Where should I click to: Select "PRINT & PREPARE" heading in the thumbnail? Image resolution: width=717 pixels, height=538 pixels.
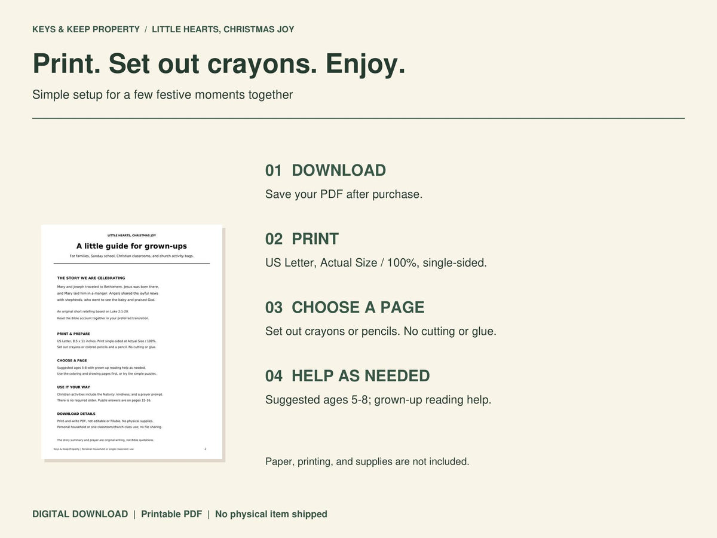coord(74,334)
